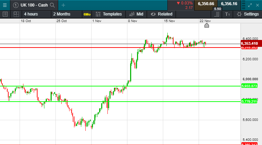Open the dotted drag handle menu
Viewport: 262px width, 145px height.
(244, 5)
